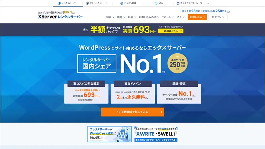Click the レンタルサーバー tab icon in top bar
Image resolution: width=265 pixels, height=149 pixels.
pos(60,4)
